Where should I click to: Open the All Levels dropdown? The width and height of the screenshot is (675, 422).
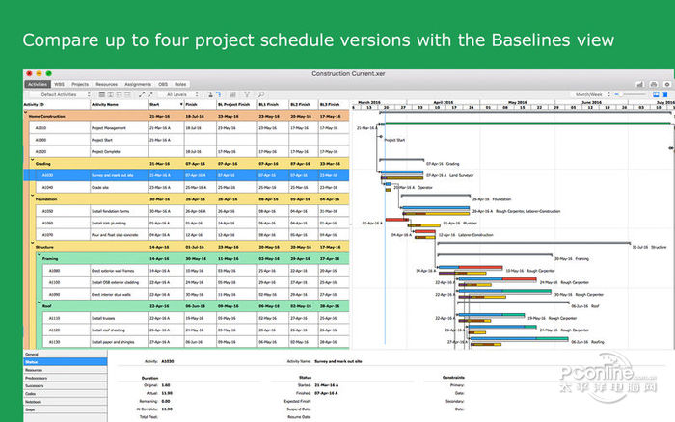[x=179, y=94]
